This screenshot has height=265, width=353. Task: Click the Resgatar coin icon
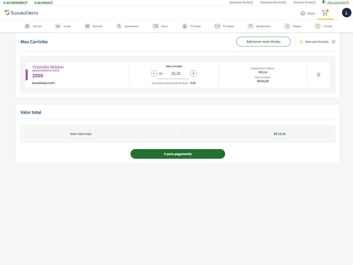click(287, 26)
